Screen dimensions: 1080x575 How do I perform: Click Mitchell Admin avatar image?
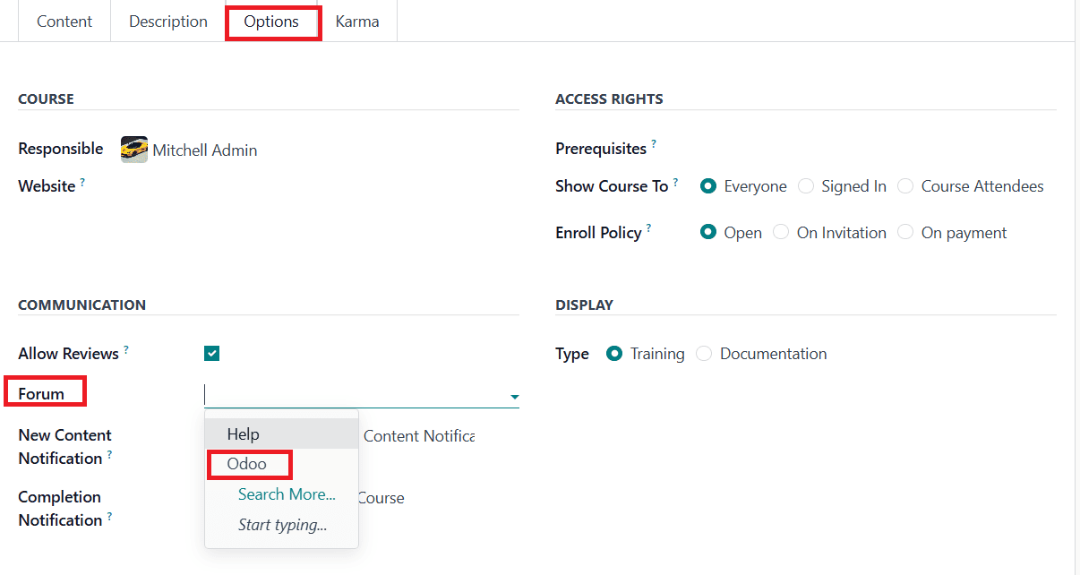pos(134,150)
